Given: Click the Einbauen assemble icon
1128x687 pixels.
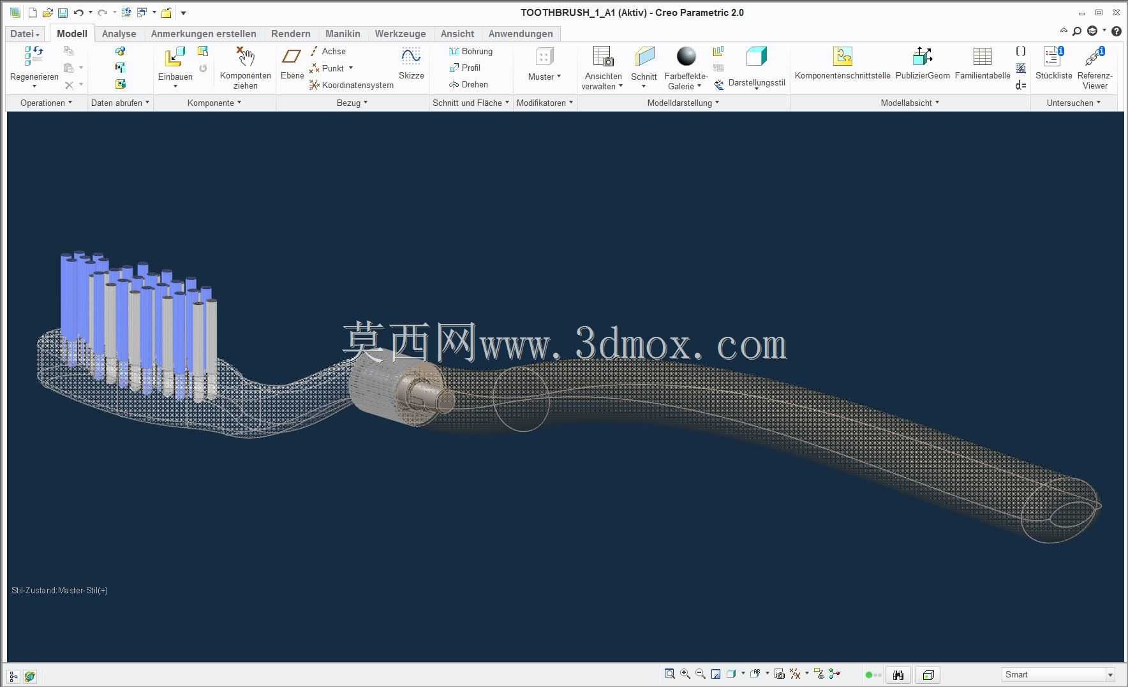Looking at the screenshot, I should 175,57.
